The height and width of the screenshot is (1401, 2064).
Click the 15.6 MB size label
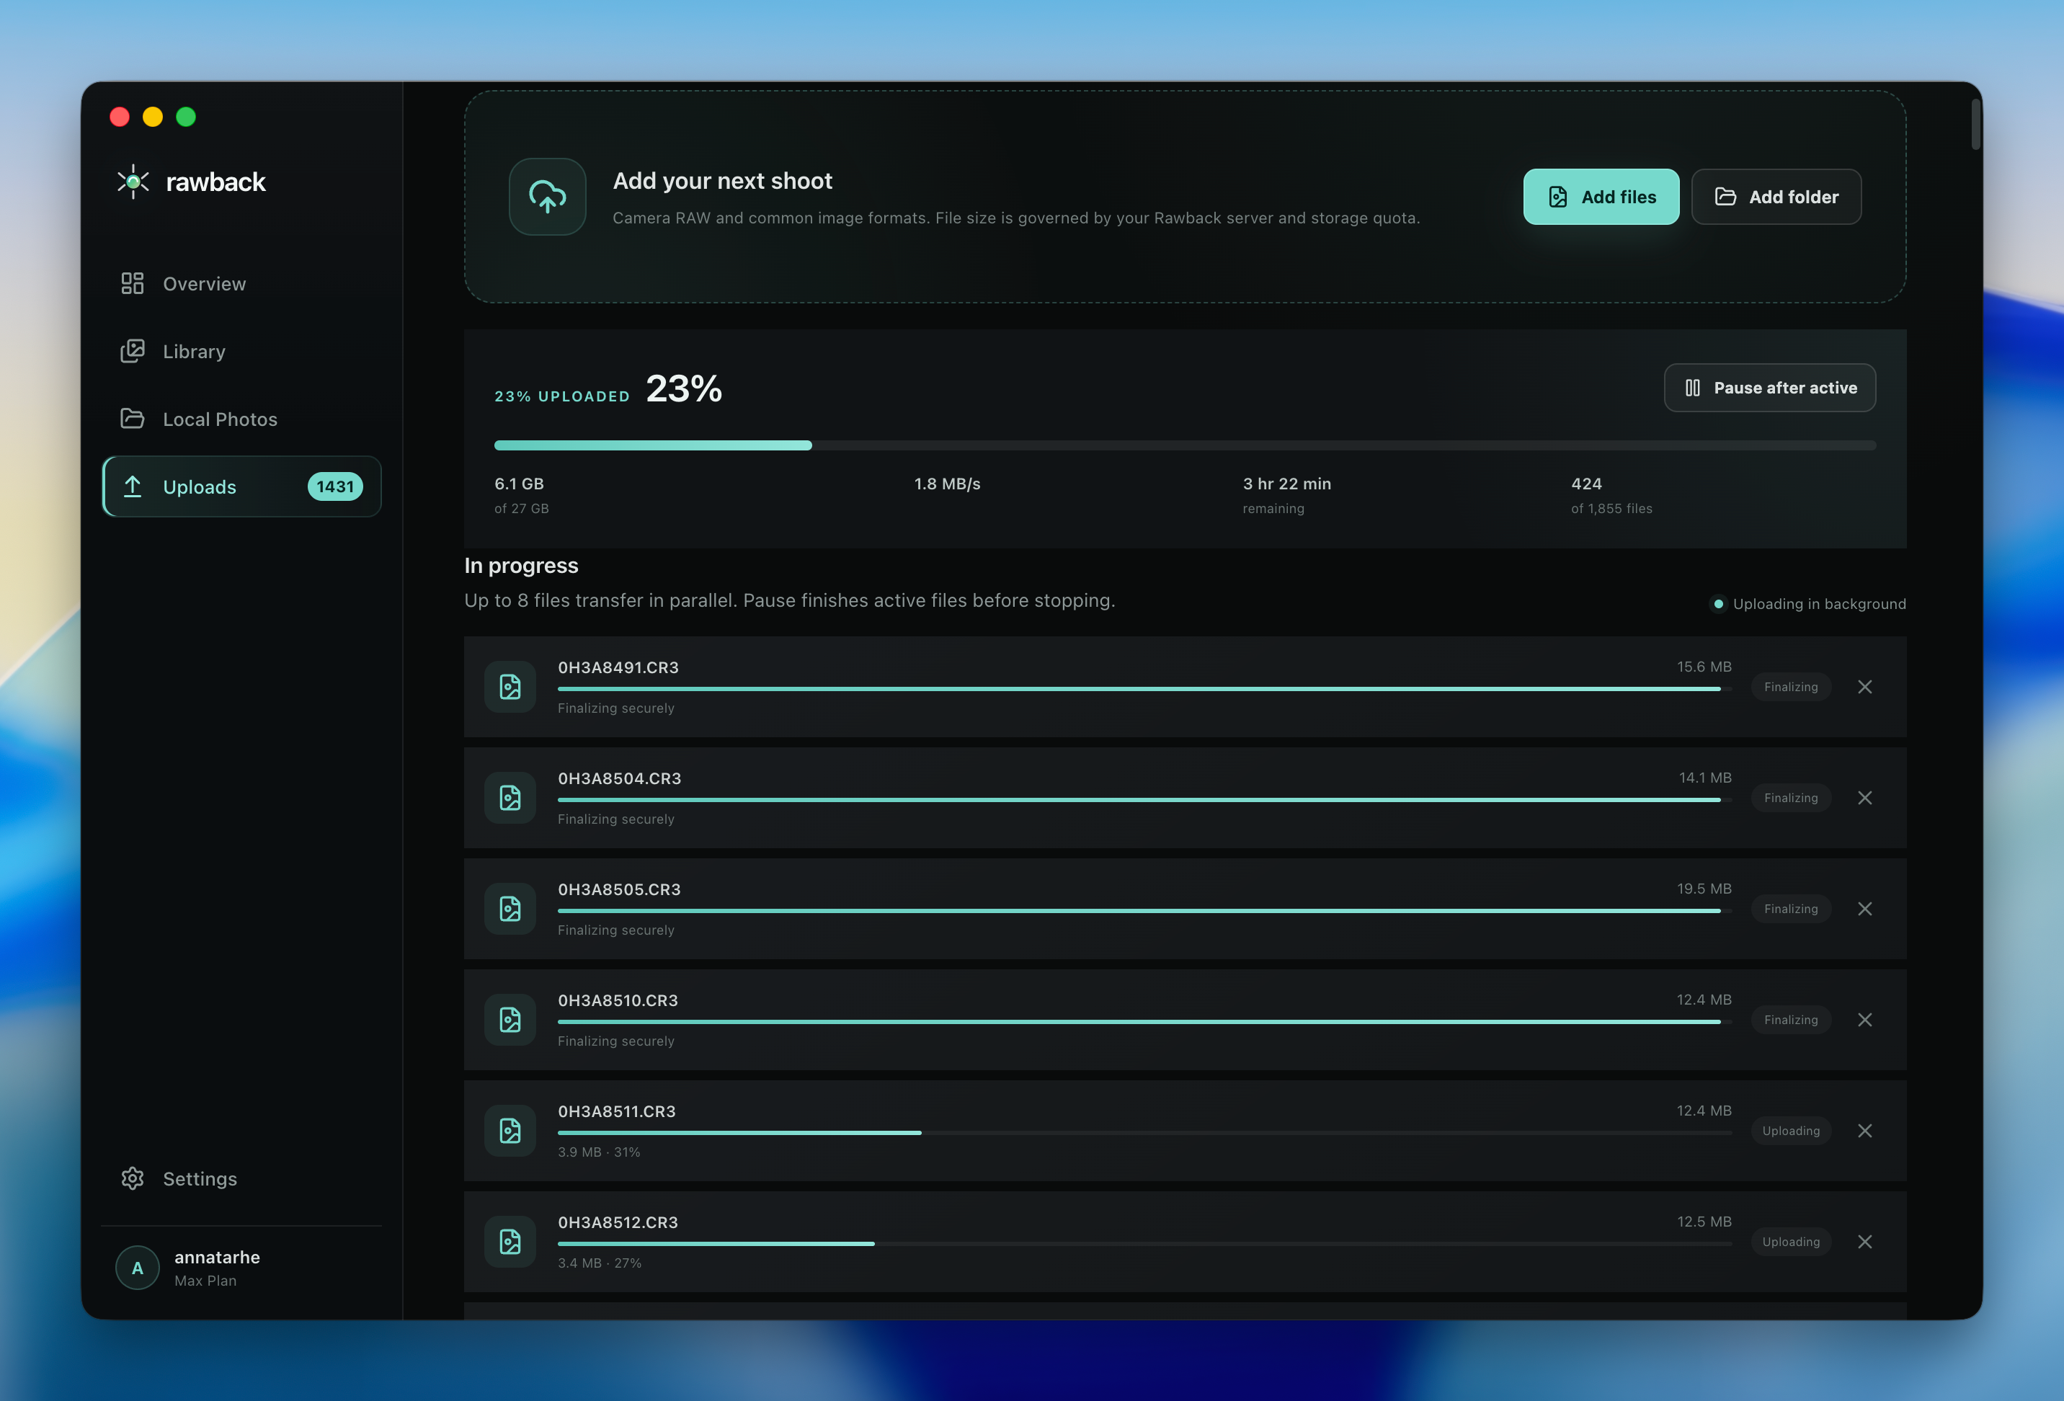[x=1704, y=667]
